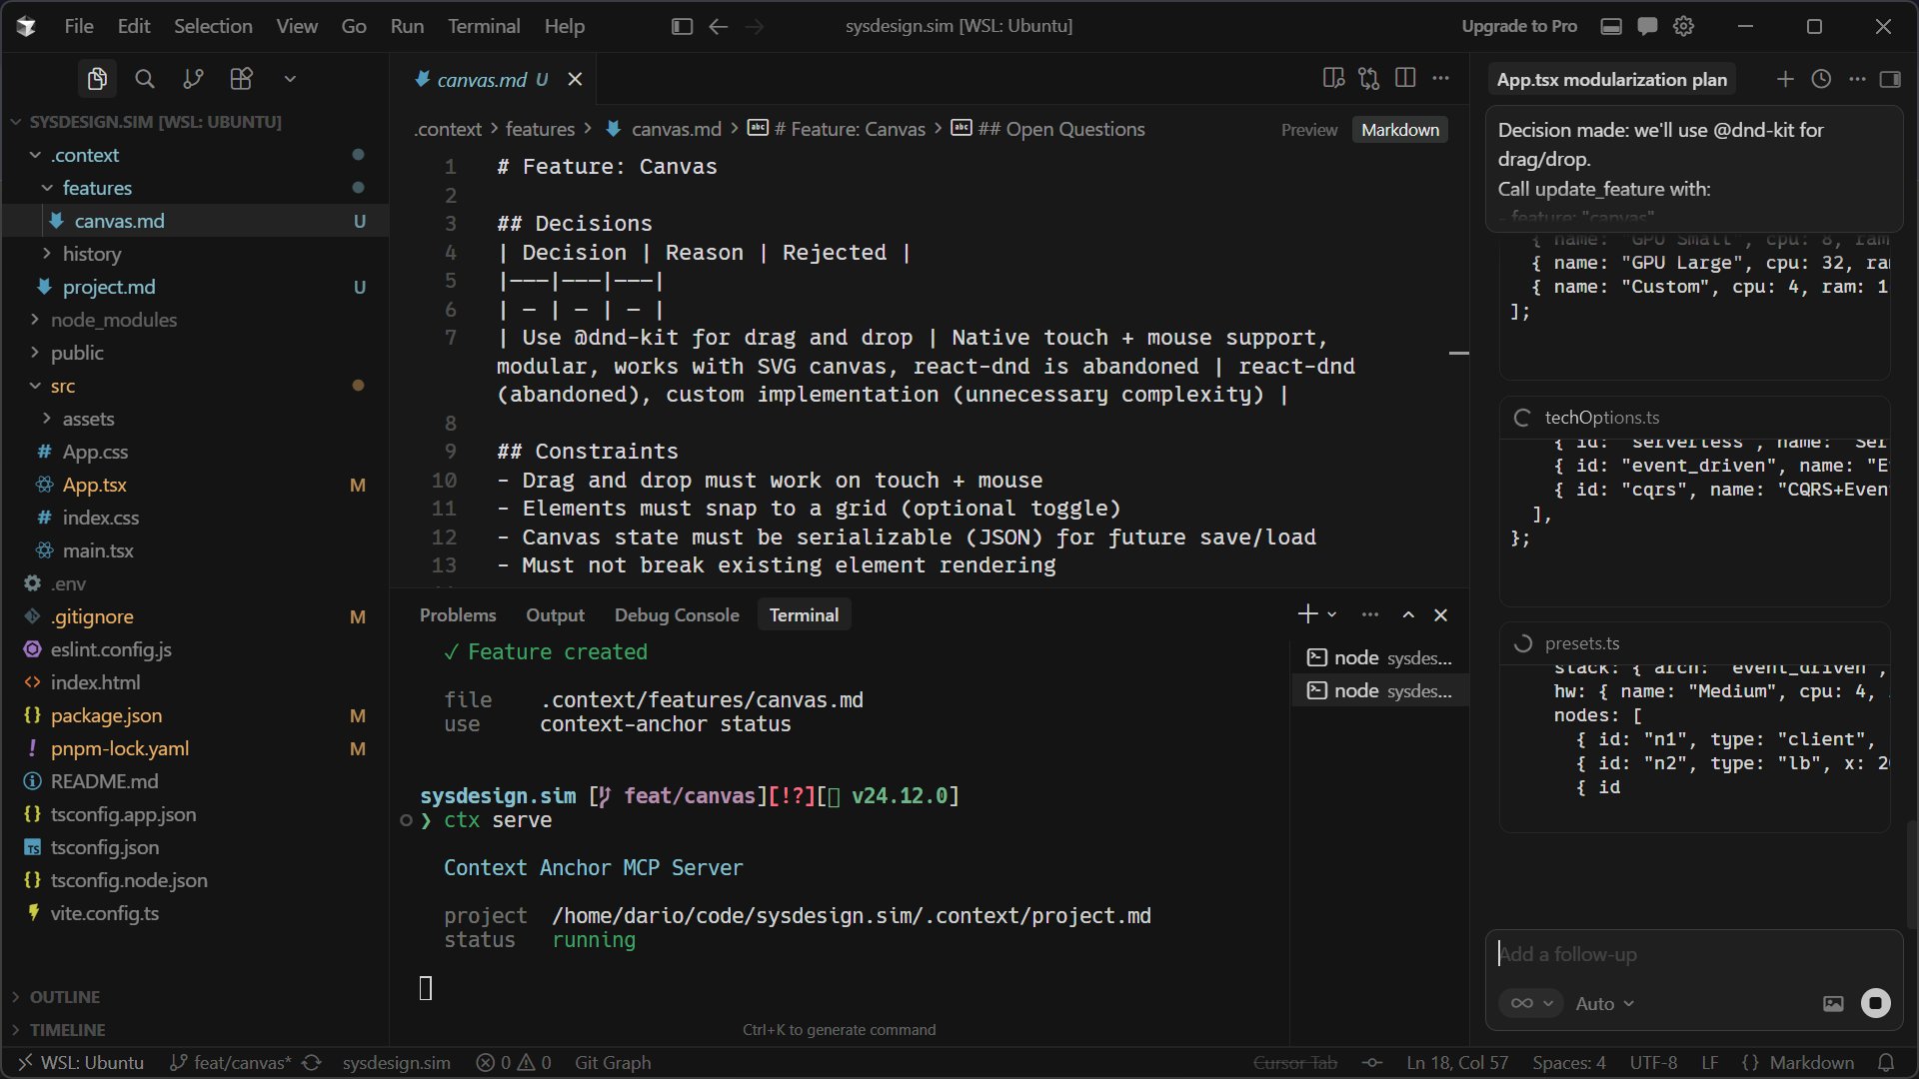Switch editor to Preview mode
The width and height of the screenshot is (1919, 1079).
click(x=1308, y=130)
